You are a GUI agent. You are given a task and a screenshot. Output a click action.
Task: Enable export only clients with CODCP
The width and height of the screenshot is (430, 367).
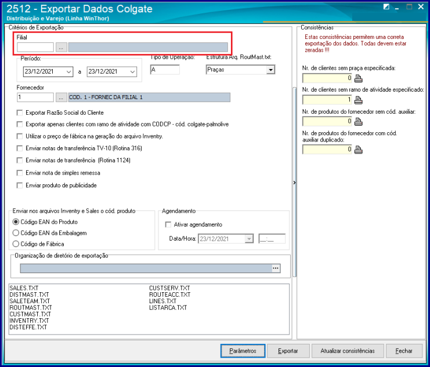tap(20, 125)
